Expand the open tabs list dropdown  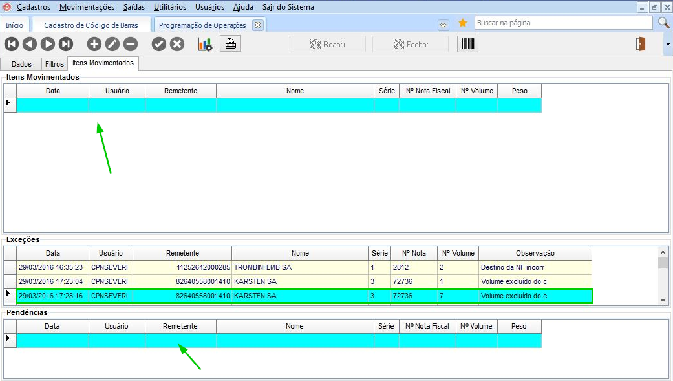pos(443,25)
